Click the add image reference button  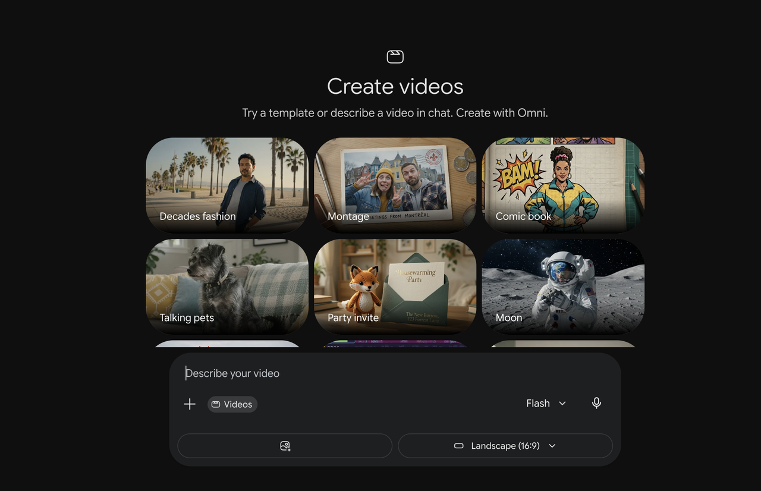tap(285, 446)
